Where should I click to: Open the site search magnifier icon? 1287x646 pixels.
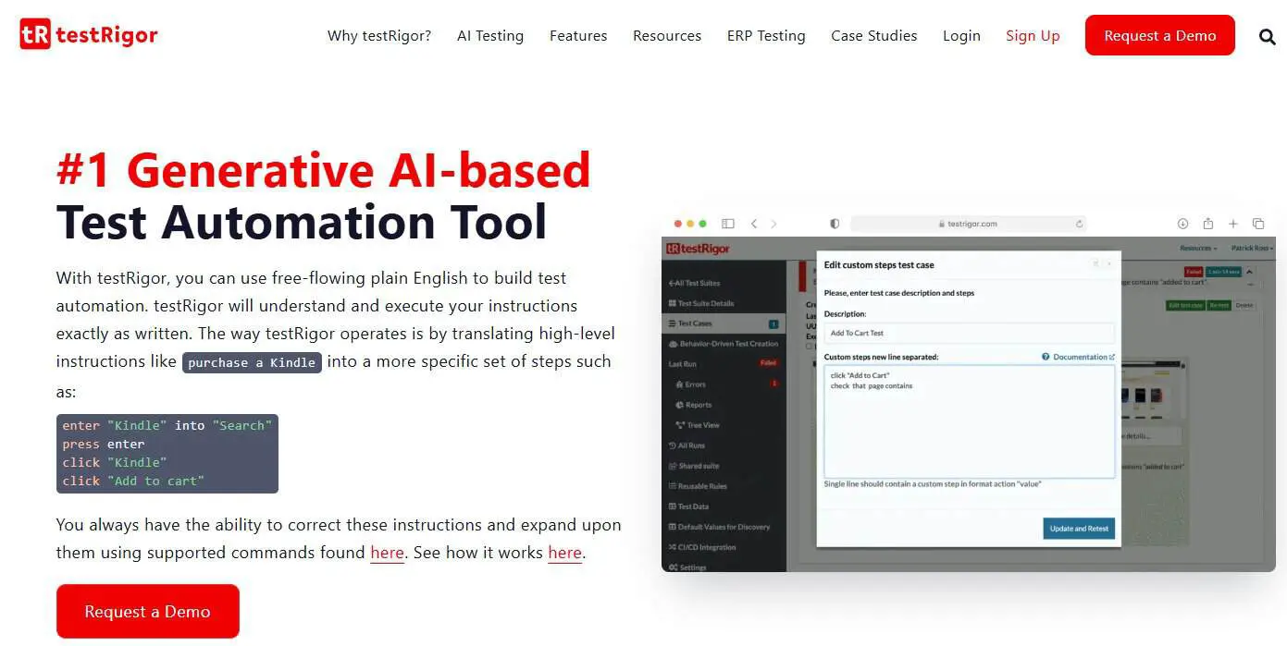tap(1268, 37)
